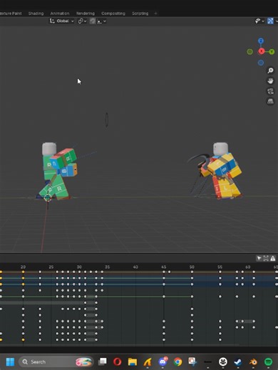Image resolution: width=278 pixels, height=370 pixels.
Task: Click the Blender taskbar icon
Action: [253, 362]
